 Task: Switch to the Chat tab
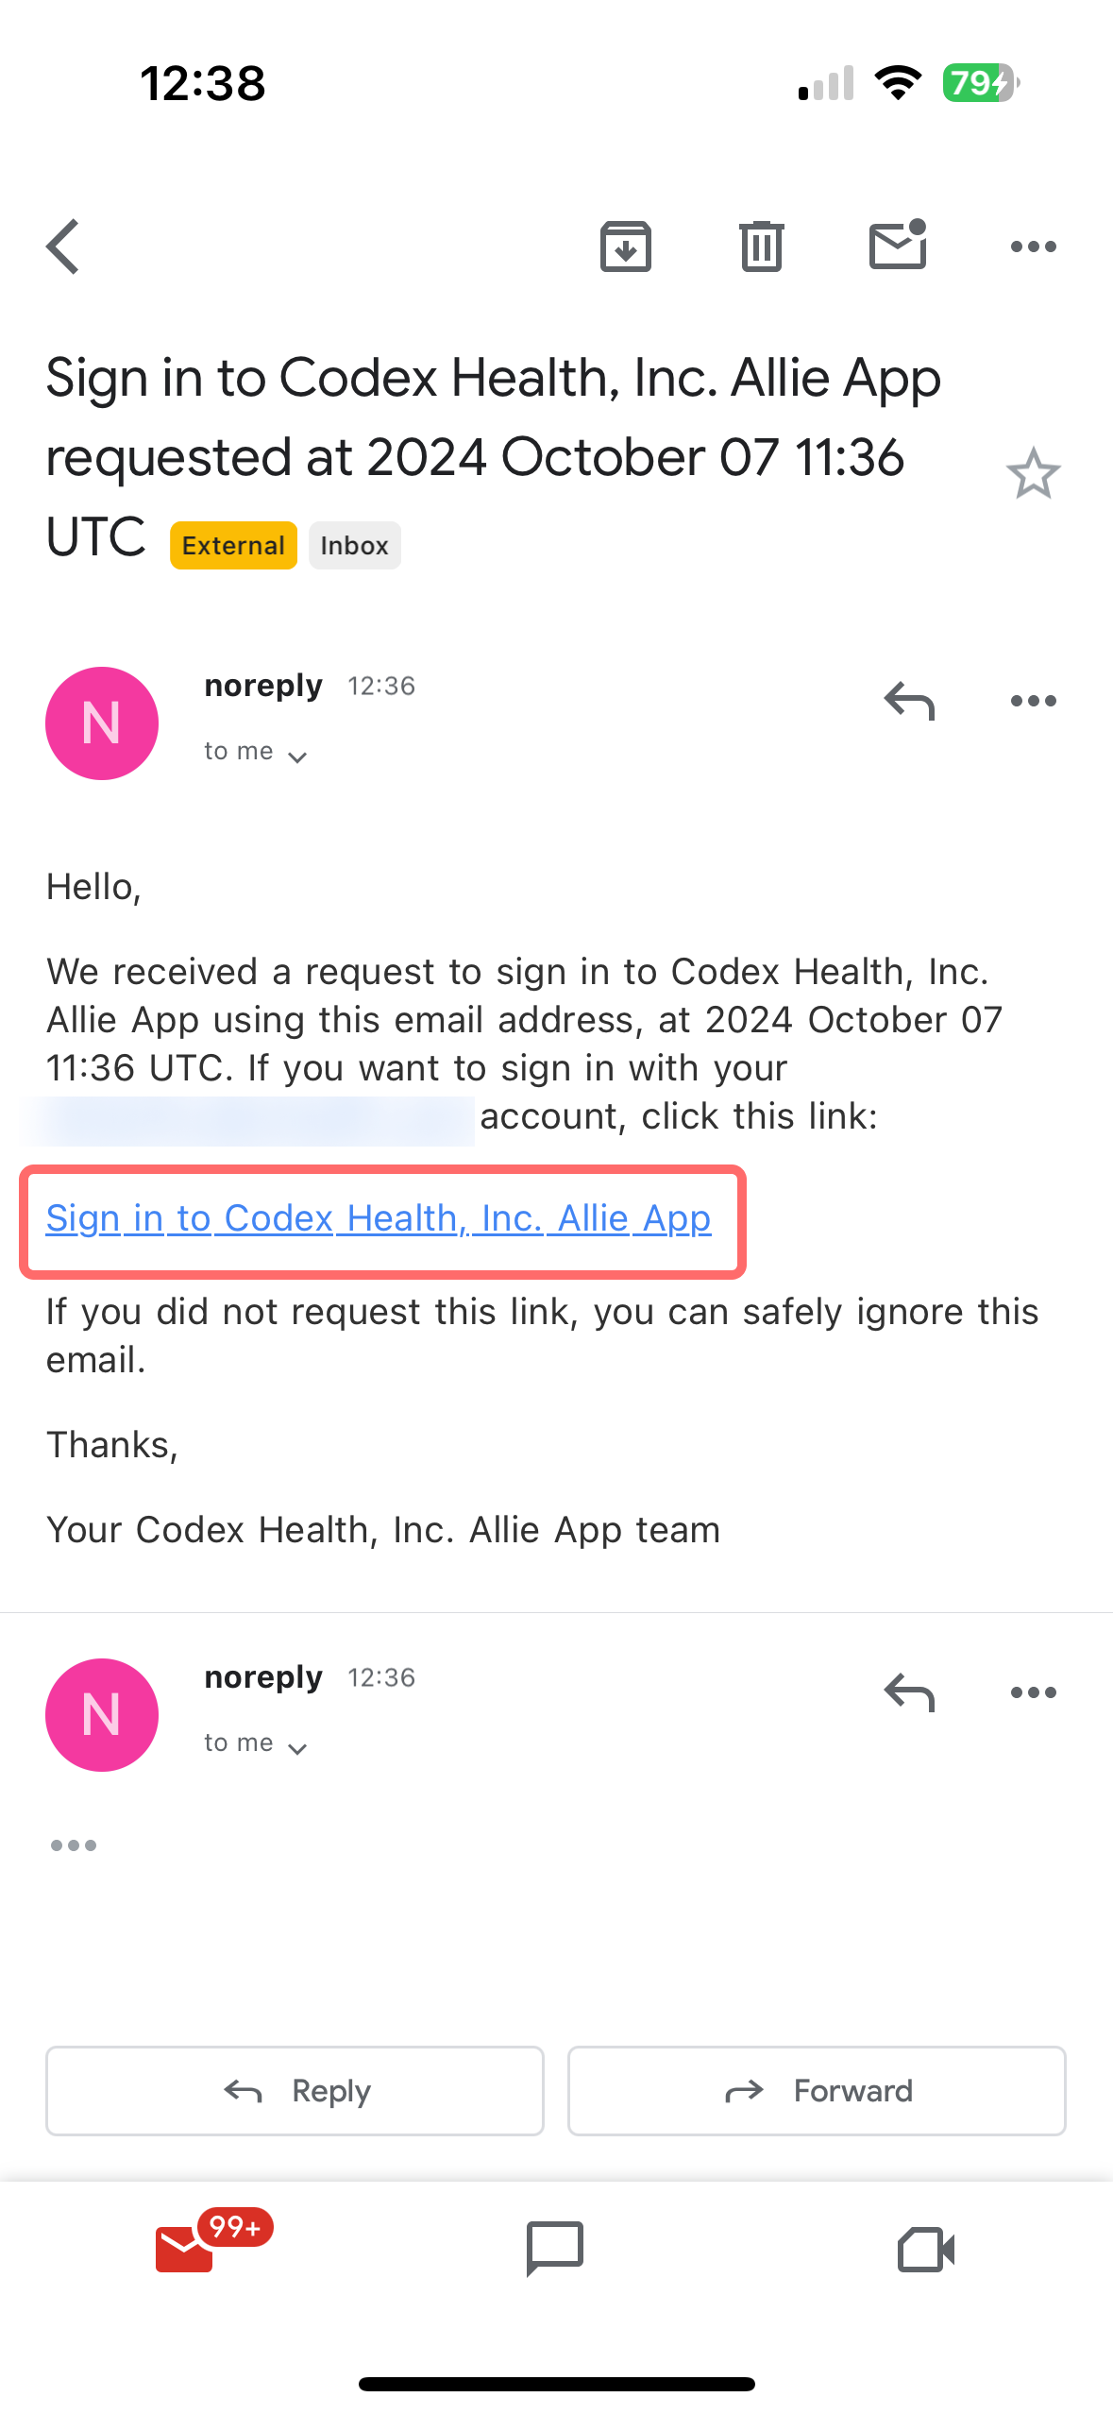click(555, 2249)
